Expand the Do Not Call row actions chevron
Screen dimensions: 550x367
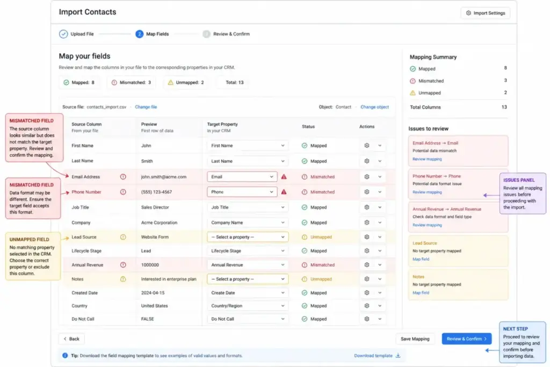380,319
